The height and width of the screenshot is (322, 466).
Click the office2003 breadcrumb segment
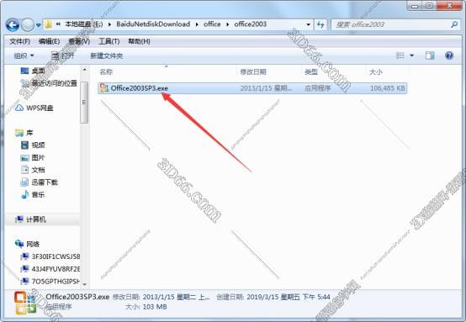[x=250, y=24]
